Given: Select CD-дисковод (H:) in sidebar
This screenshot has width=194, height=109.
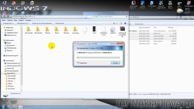Looking at the screenshot, I should point(13,71).
